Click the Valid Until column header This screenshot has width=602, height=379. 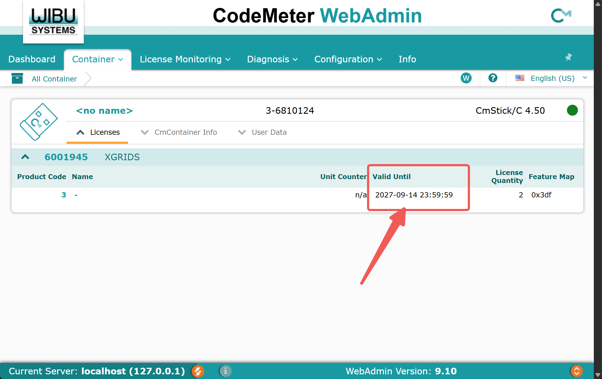click(x=391, y=177)
